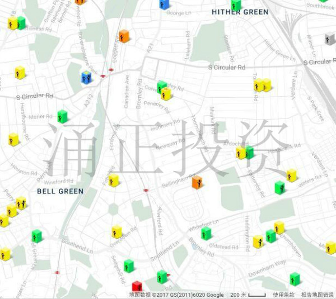
Task: Select the green marker near Culverley Rd
Action: point(161,86)
